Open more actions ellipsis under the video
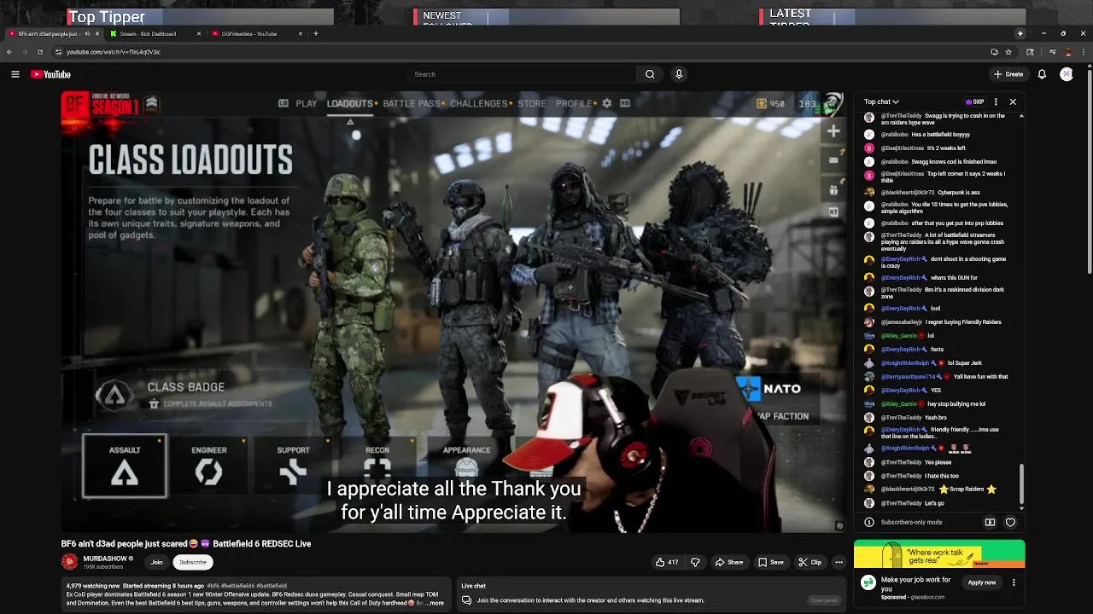 coord(839,562)
